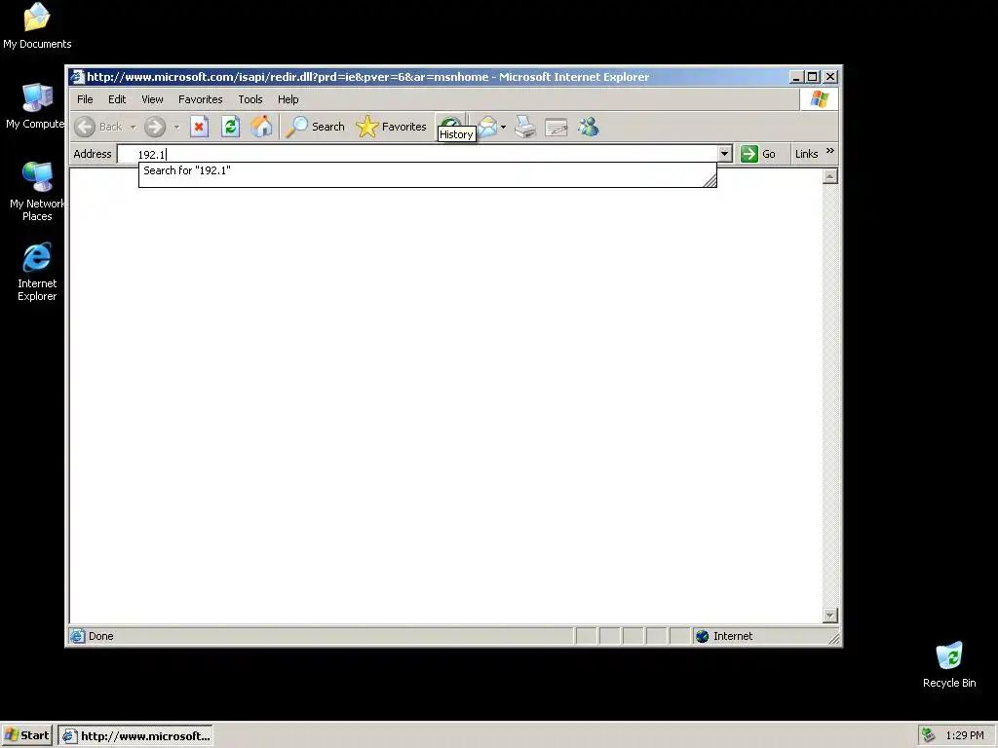Open the Favorites star toolbar button
Image resolution: width=998 pixels, height=748 pixels.
[x=392, y=127]
